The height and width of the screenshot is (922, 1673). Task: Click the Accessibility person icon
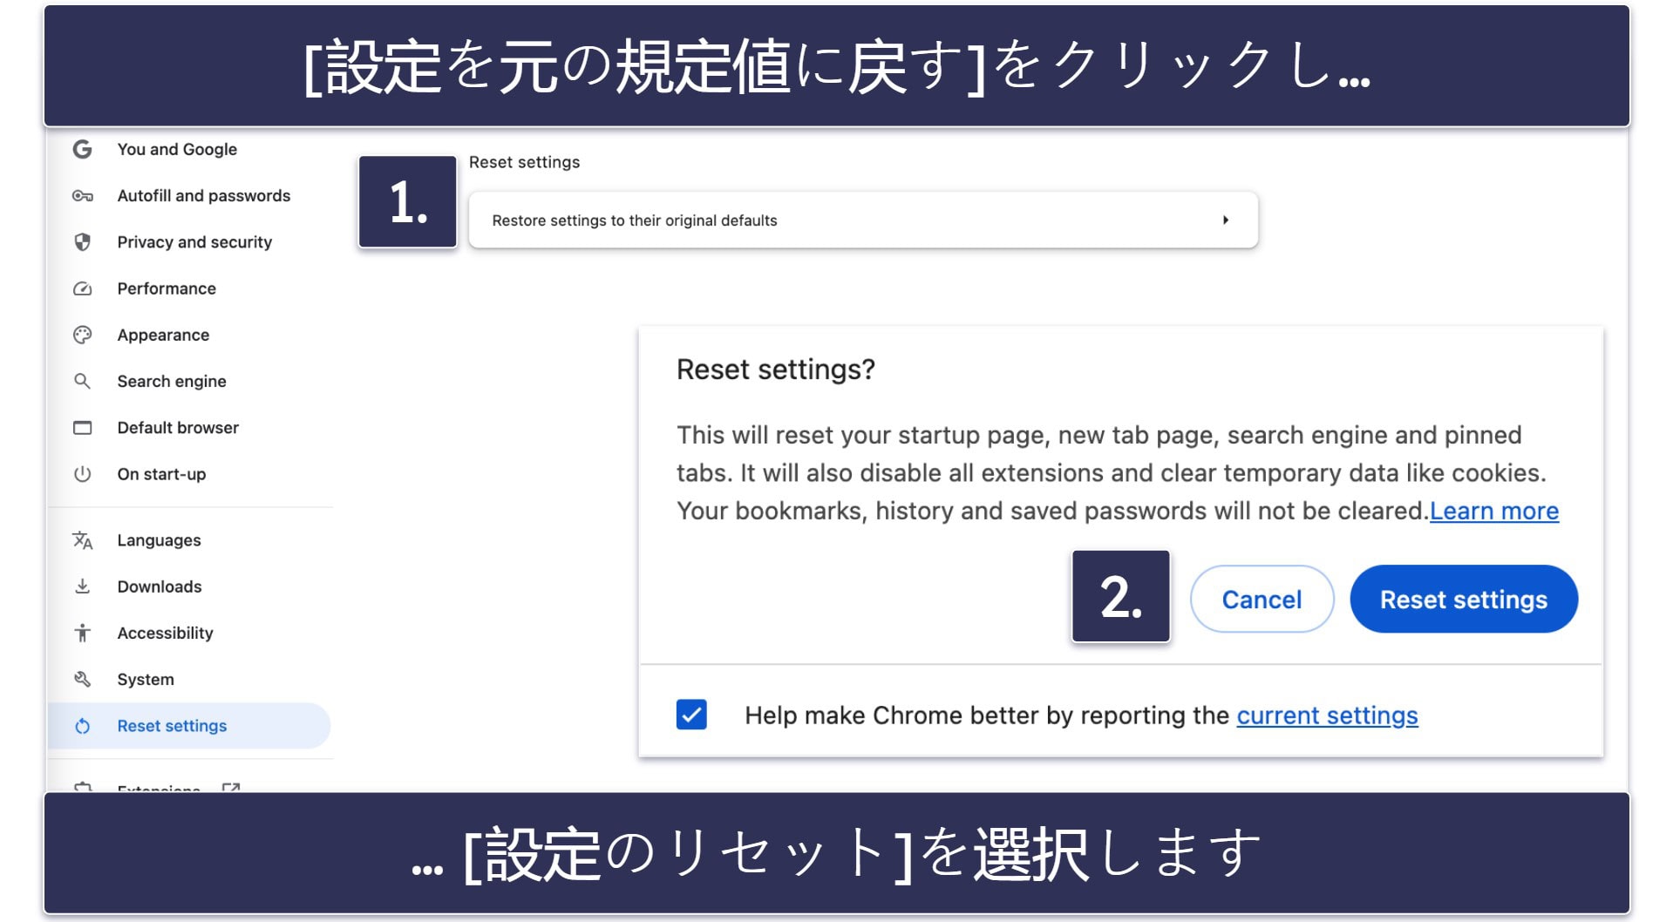pyautogui.click(x=82, y=633)
